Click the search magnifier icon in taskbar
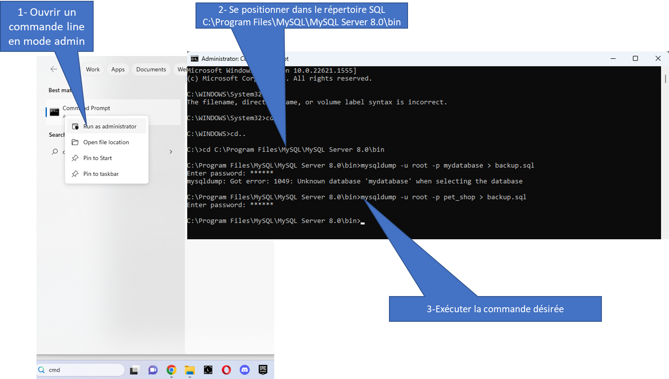The height and width of the screenshot is (379, 669). [x=41, y=370]
